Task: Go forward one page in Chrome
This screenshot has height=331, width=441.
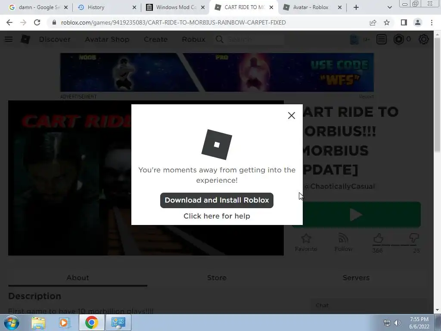Action: tap(23, 22)
